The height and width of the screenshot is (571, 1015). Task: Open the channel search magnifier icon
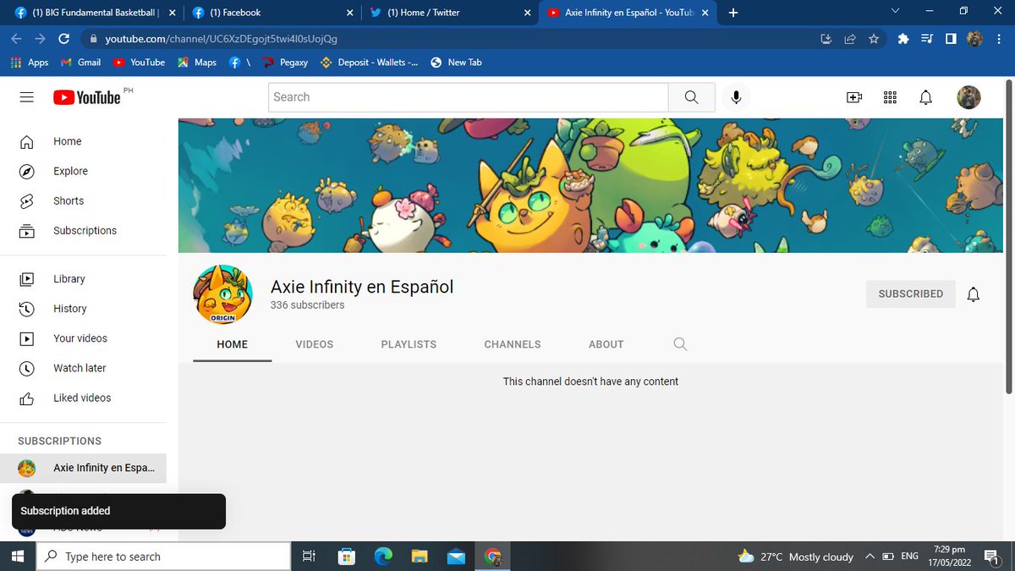(680, 344)
